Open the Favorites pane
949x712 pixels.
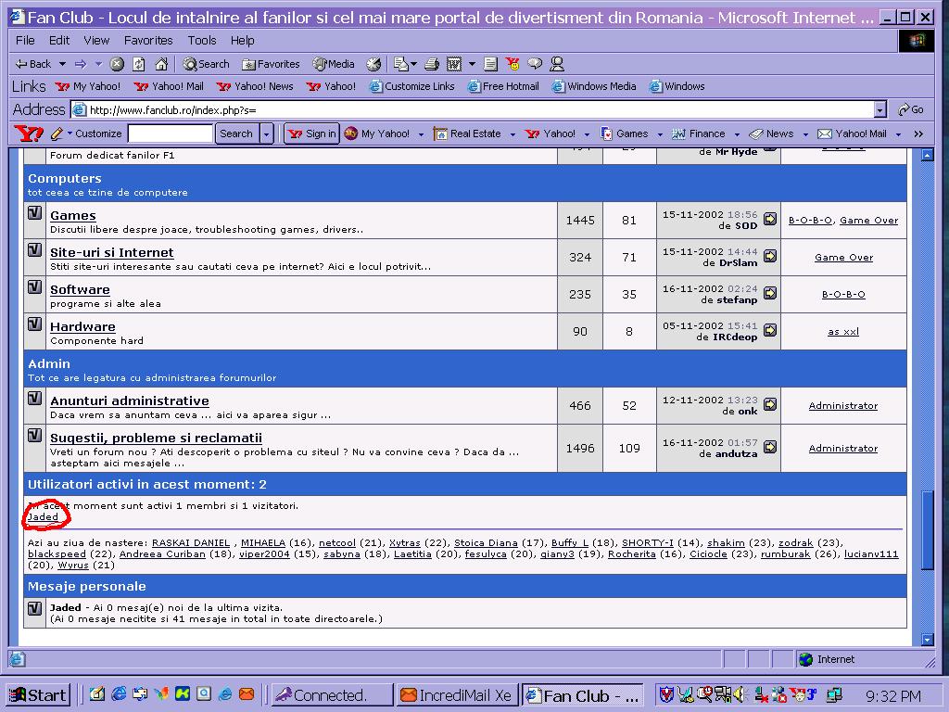tap(271, 64)
